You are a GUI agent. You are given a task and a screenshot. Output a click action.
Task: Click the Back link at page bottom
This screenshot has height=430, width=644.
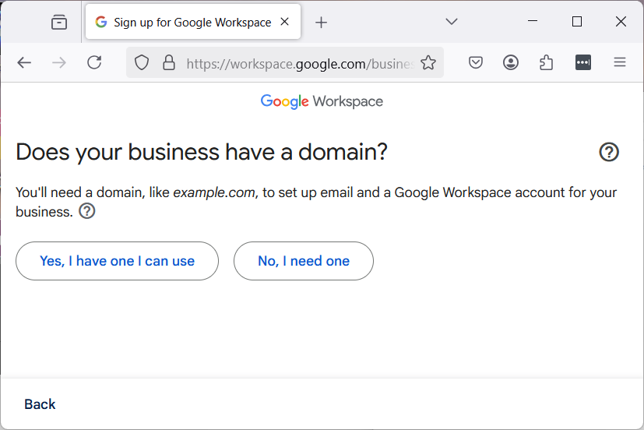pos(40,404)
